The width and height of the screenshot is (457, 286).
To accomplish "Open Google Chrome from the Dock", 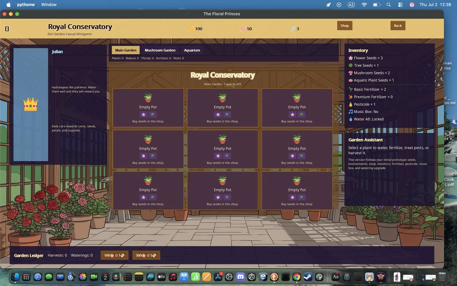I will tap(296, 276).
